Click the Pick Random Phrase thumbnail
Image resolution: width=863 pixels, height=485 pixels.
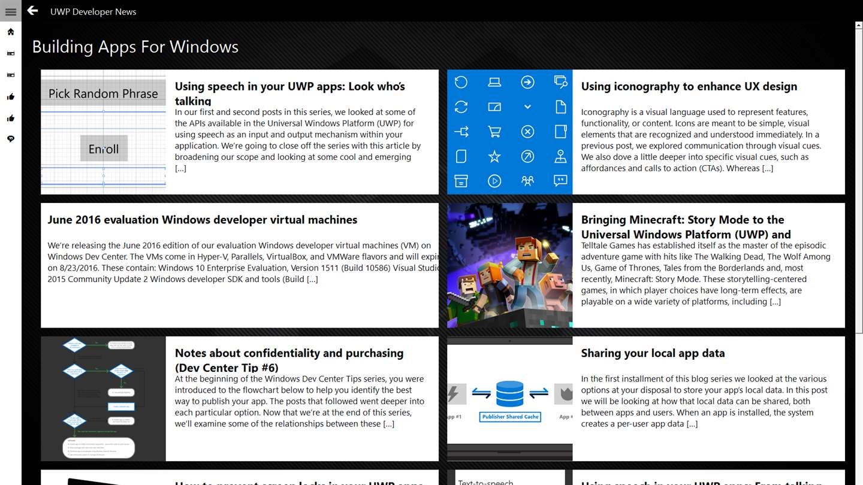[103, 132]
